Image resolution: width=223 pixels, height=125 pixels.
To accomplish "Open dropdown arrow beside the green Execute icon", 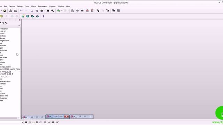I will [x=62, y=11].
